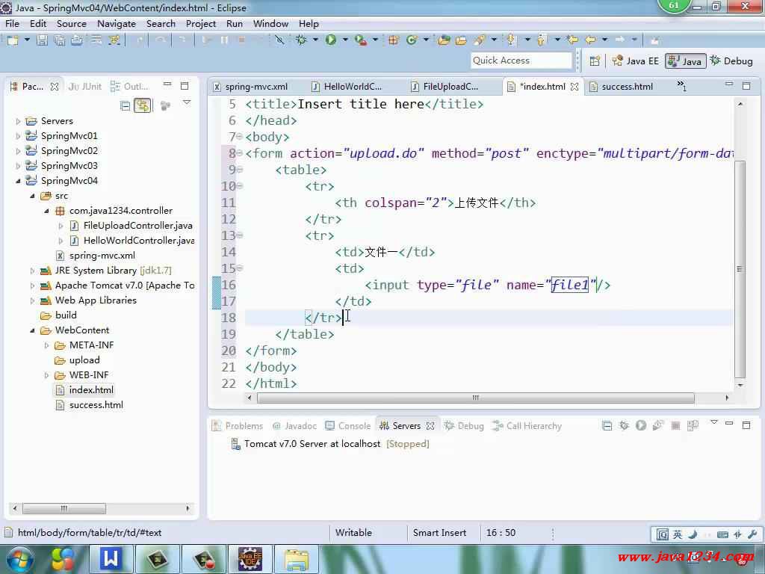Click the Windows Start button
The width and height of the screenshot is (765, 574).
tap(19, 559)
